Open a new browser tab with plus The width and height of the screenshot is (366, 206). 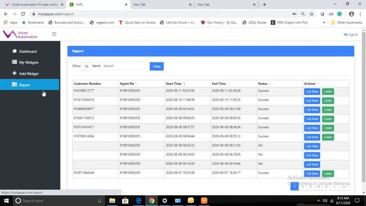[x=264, y=5]
